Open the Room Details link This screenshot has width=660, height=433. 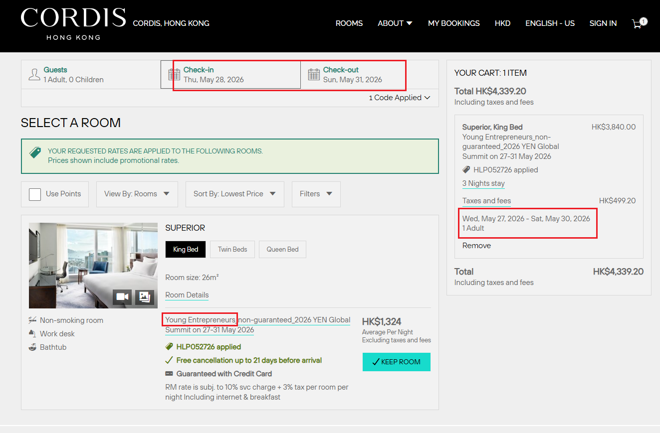187,295
